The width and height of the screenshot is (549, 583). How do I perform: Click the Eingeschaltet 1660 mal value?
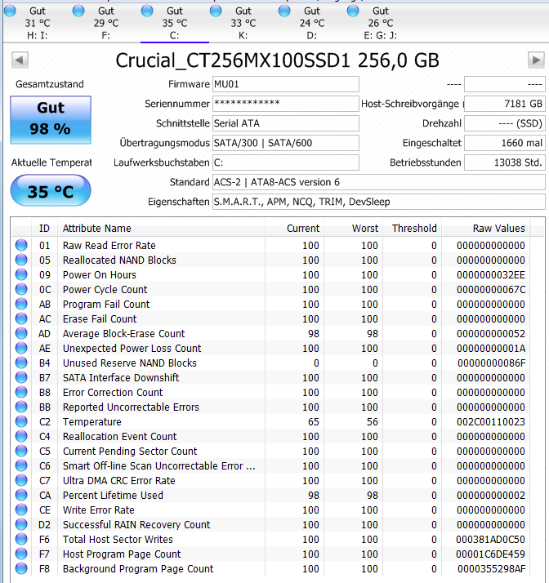505,143
